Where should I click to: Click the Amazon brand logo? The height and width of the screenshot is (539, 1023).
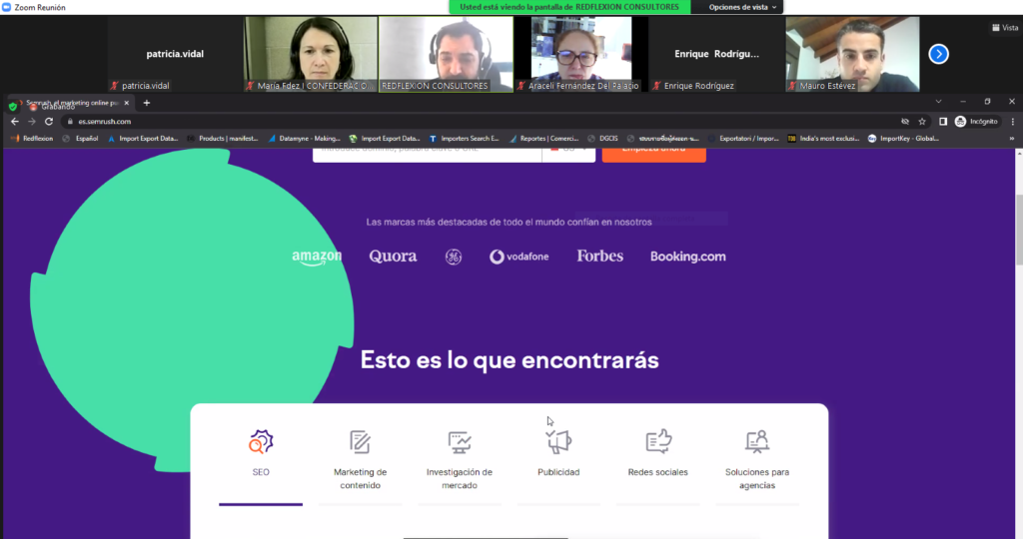(x=317, y=258)
